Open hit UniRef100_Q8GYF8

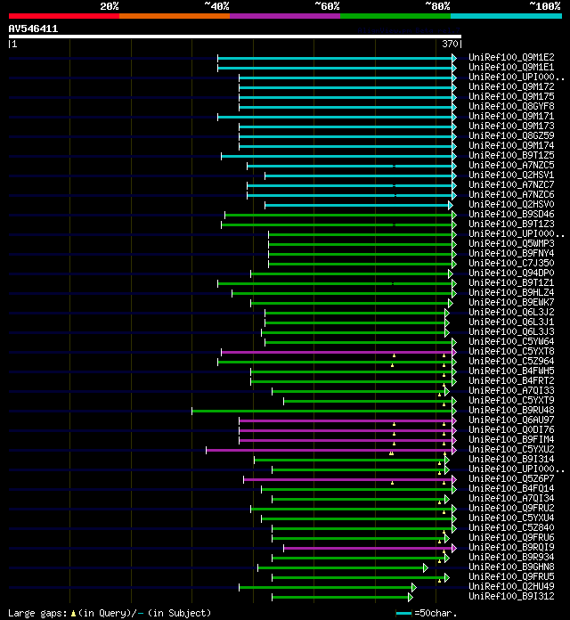[x=511, y=107]
